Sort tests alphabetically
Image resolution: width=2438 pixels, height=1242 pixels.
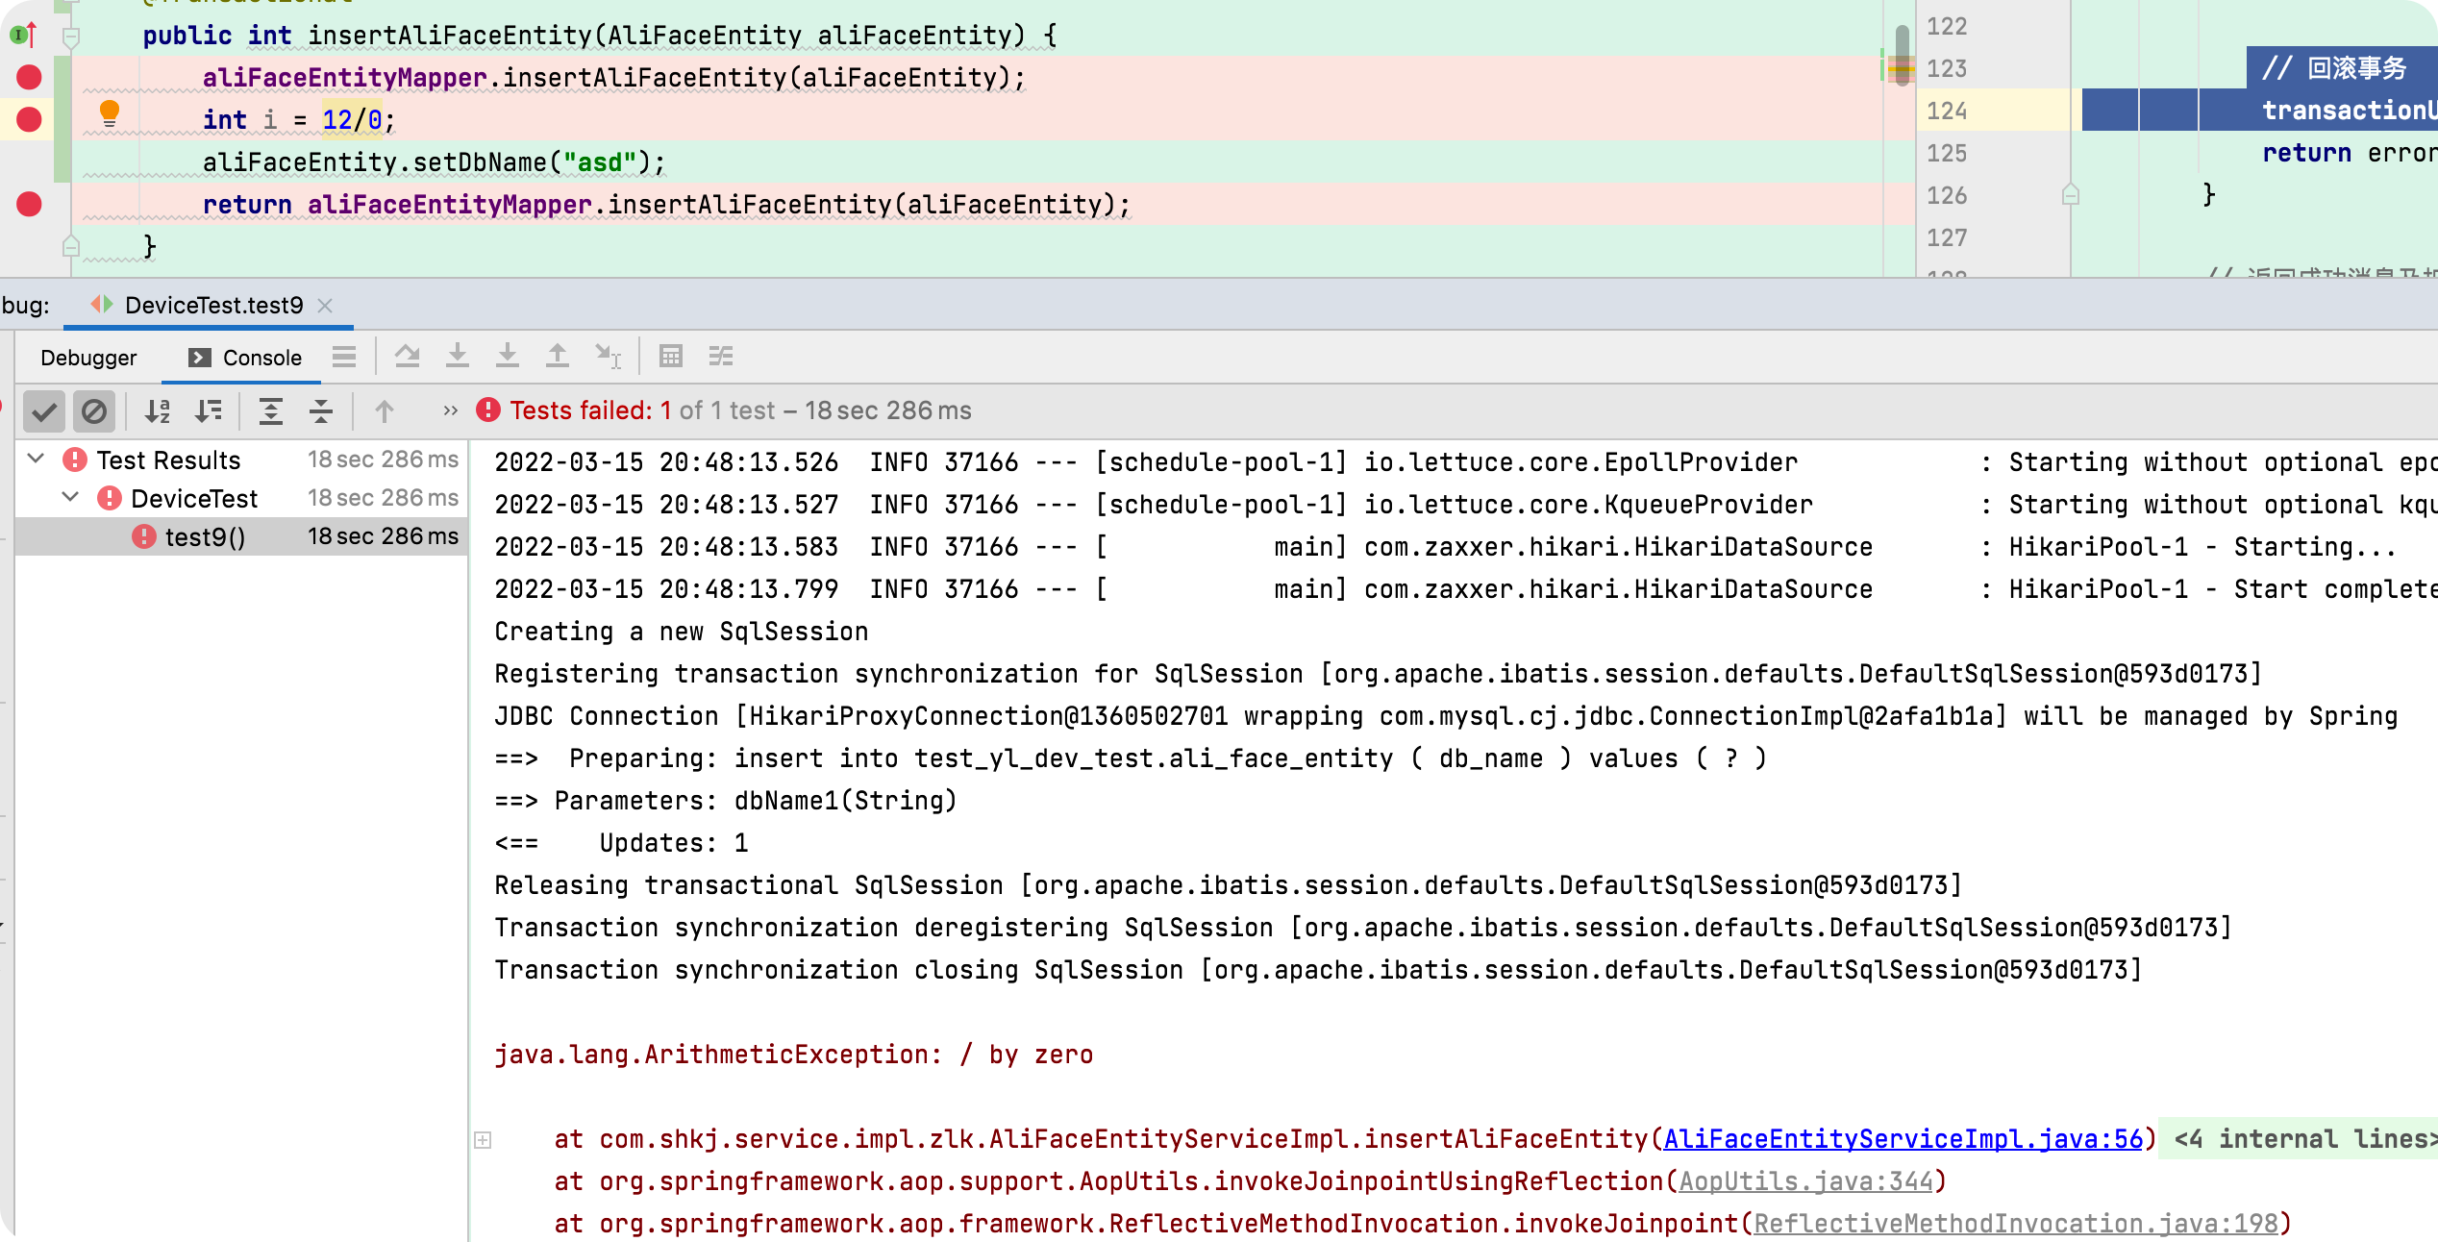[x=158, y=411]
